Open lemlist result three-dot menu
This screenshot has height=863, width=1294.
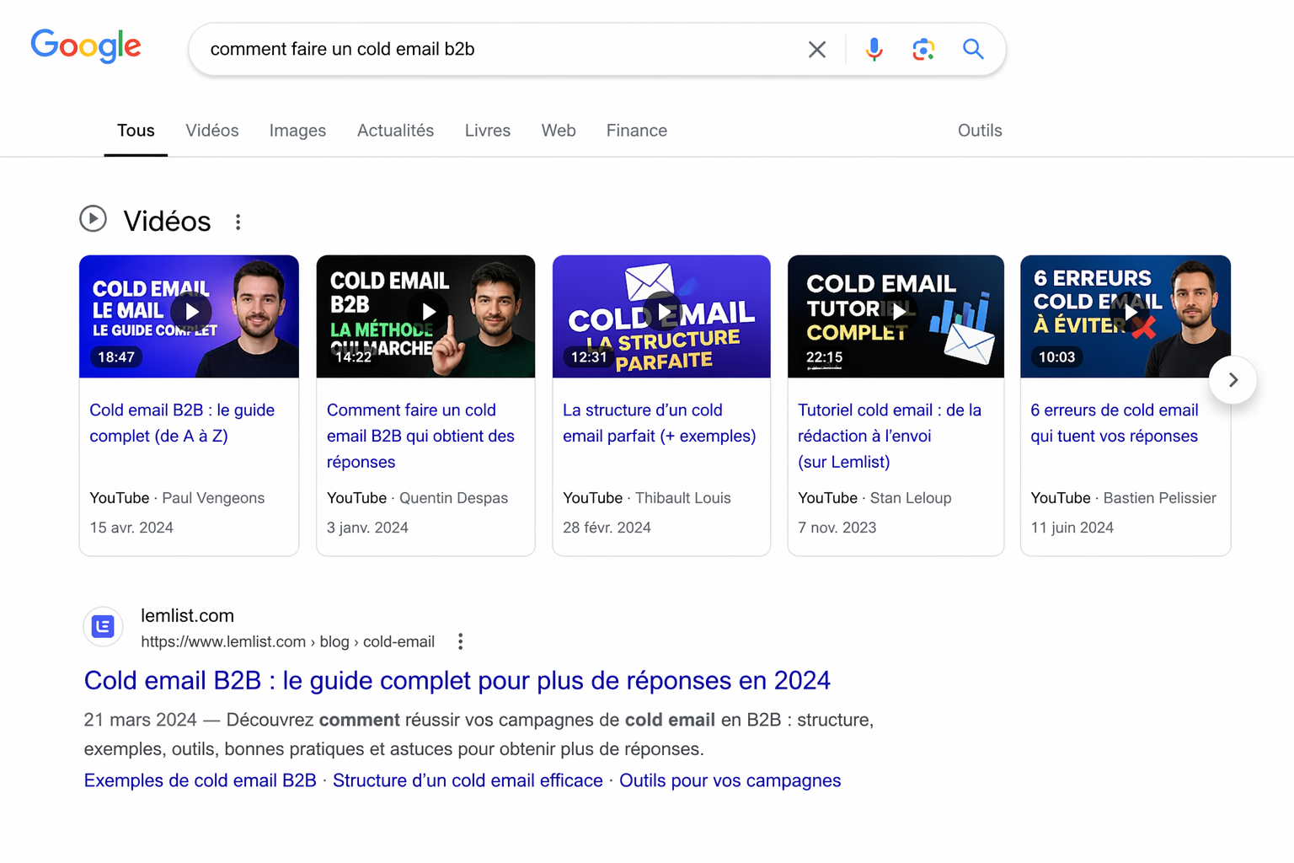pos(460,641)
